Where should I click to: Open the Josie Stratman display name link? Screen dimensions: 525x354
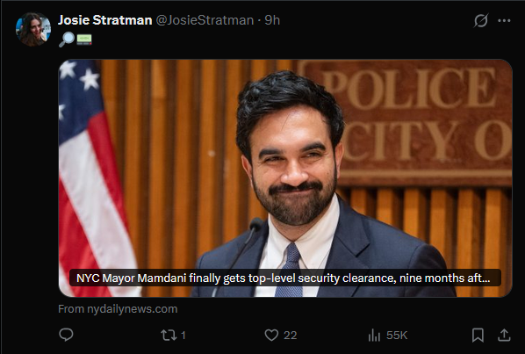tap(104, 20)
